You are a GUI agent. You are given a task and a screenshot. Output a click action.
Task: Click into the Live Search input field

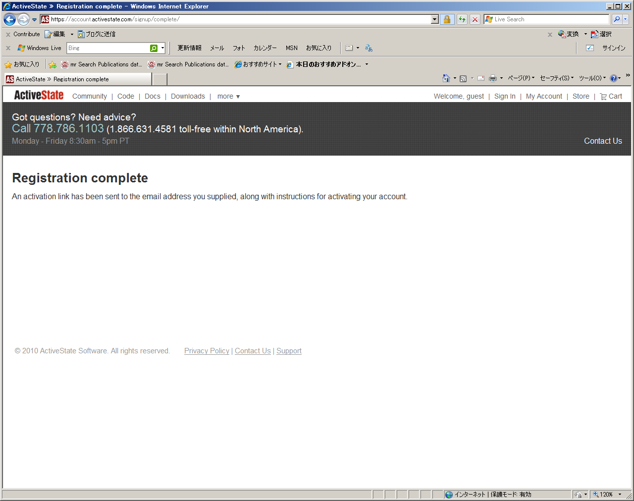click(550, 19)
